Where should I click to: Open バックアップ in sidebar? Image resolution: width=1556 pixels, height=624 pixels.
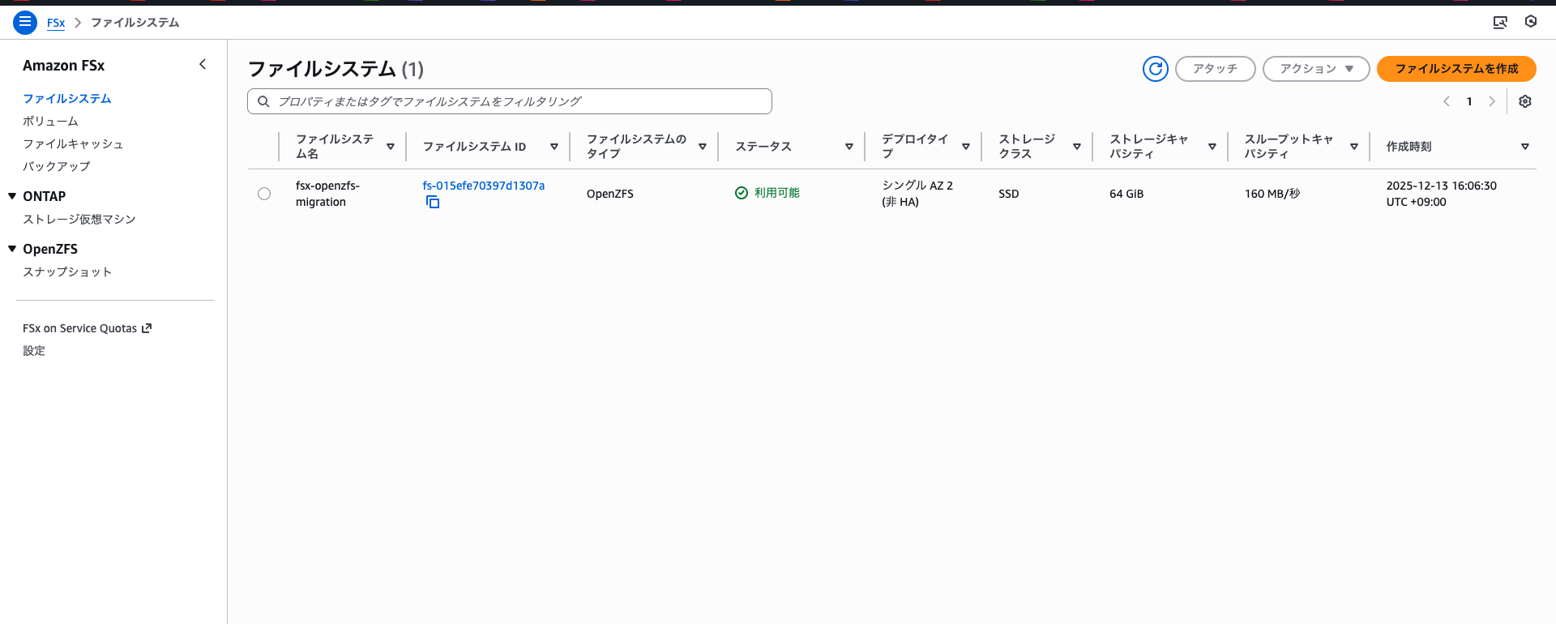pyautogui.click(x=57, y=166)
